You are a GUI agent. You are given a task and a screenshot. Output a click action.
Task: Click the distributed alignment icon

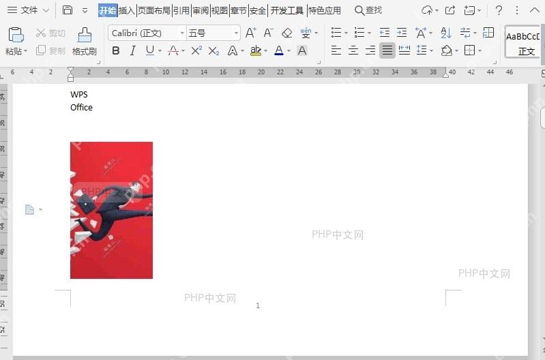tap(404, 50)
